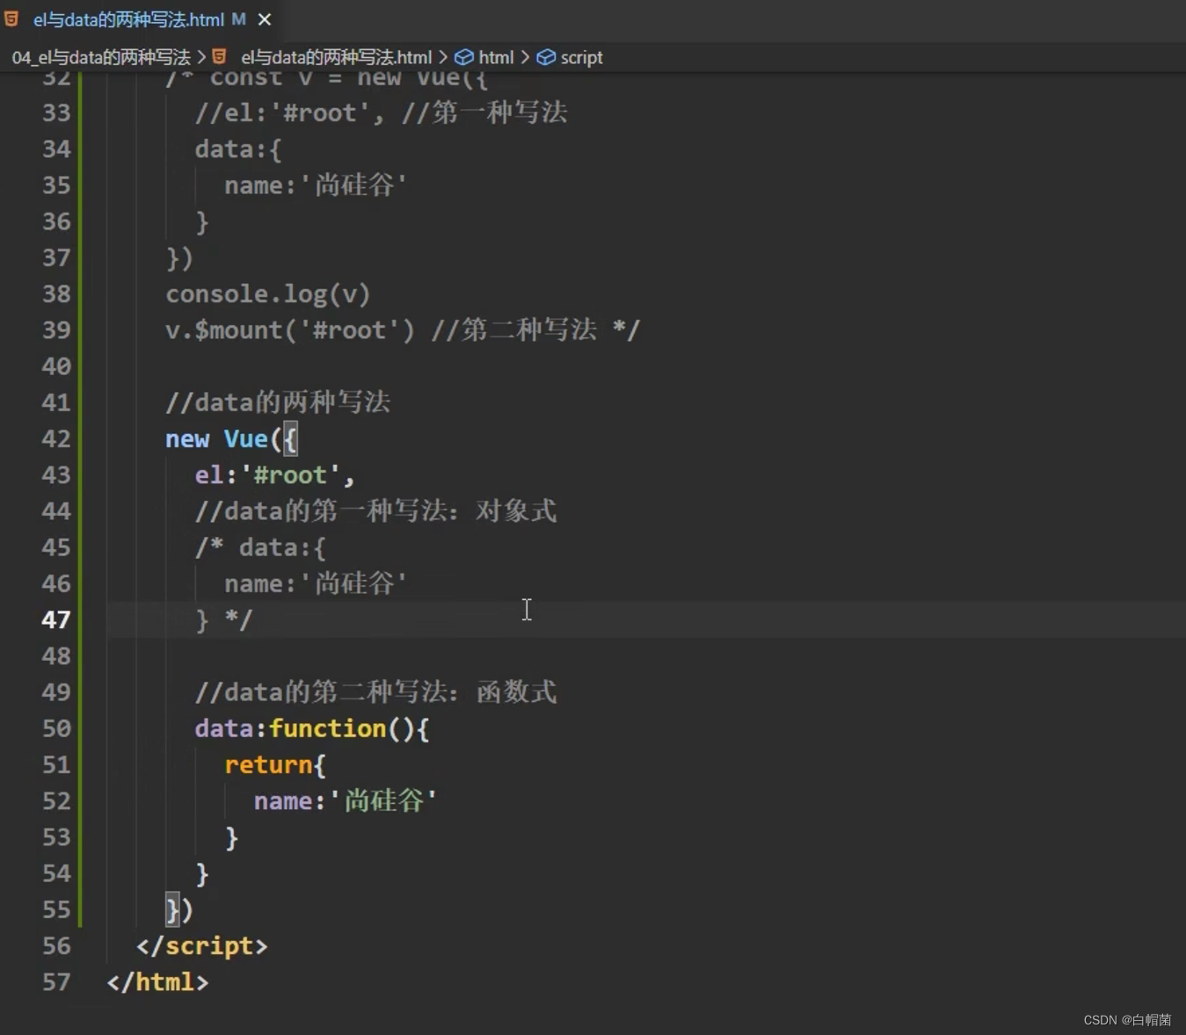Click 'console.log(v)' code text
Screen dimensions: 1186x1035
coord(268,293)
